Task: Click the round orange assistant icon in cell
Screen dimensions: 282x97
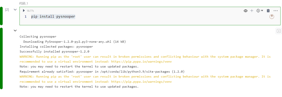Action: (272, 17)
